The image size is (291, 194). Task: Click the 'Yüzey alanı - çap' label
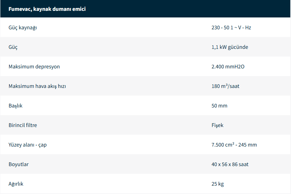click(28, 145)
